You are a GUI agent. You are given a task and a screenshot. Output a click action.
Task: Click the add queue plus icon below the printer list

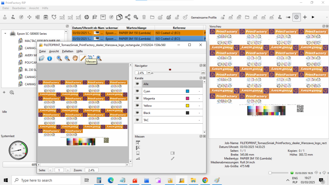[x=4, y=92]
